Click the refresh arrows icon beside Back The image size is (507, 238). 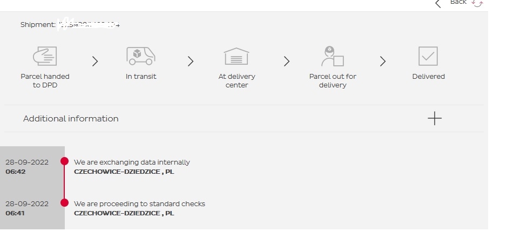pyautogui.click(x=477, y=3)
